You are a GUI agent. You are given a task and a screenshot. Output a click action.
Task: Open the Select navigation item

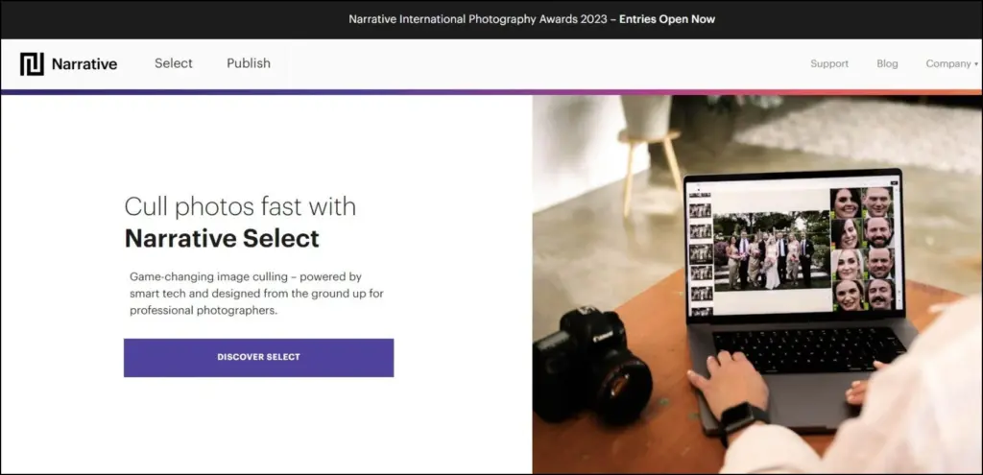(x=174, y=63)
